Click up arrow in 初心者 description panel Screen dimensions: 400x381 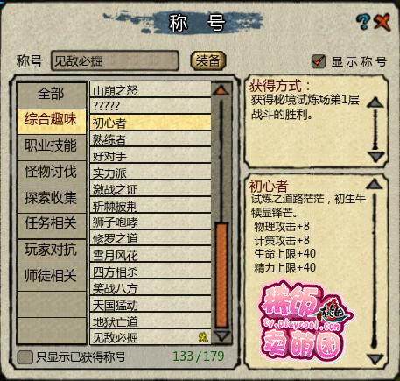pos(374,184)
